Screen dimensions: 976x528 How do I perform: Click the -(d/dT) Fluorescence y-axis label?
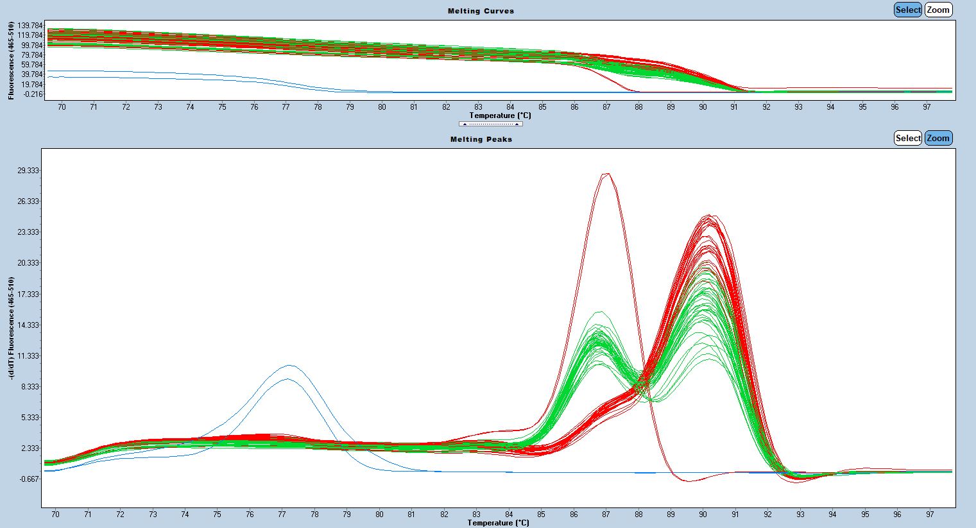[x=12, y=328]
